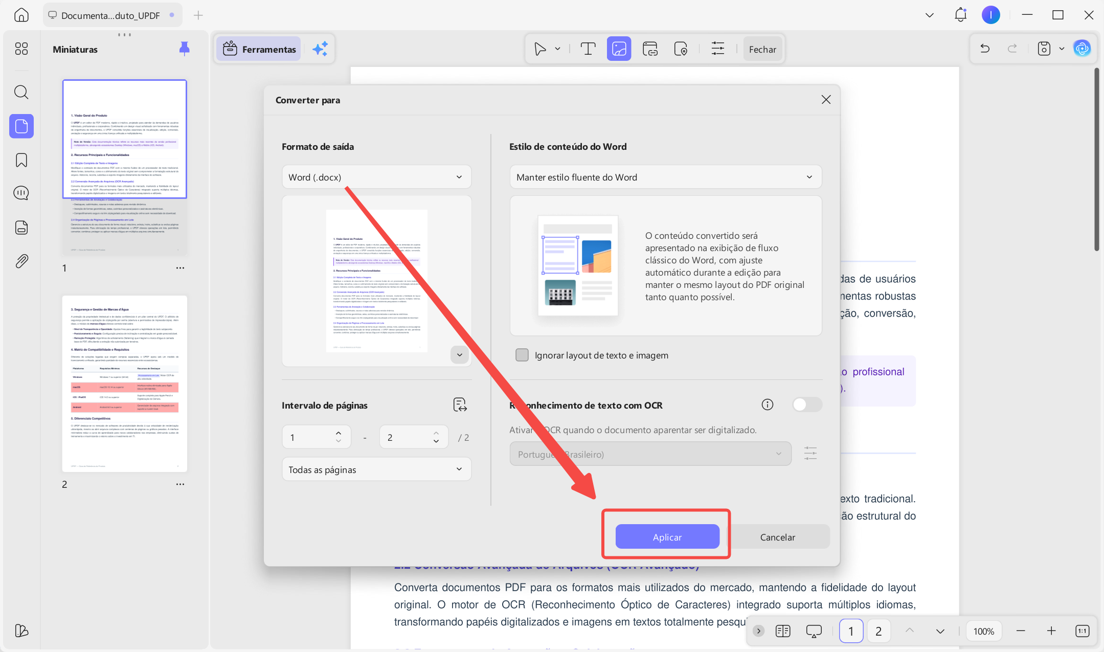Open page 2 thumbnail options menu

click(x=180, y=484)
